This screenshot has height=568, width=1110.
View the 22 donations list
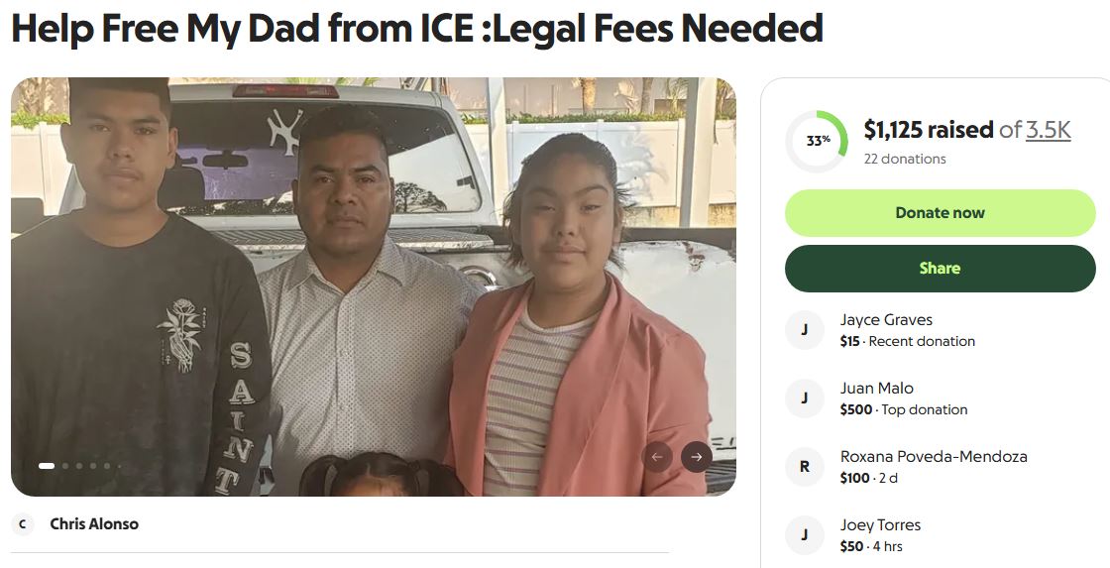pos(905,159)
